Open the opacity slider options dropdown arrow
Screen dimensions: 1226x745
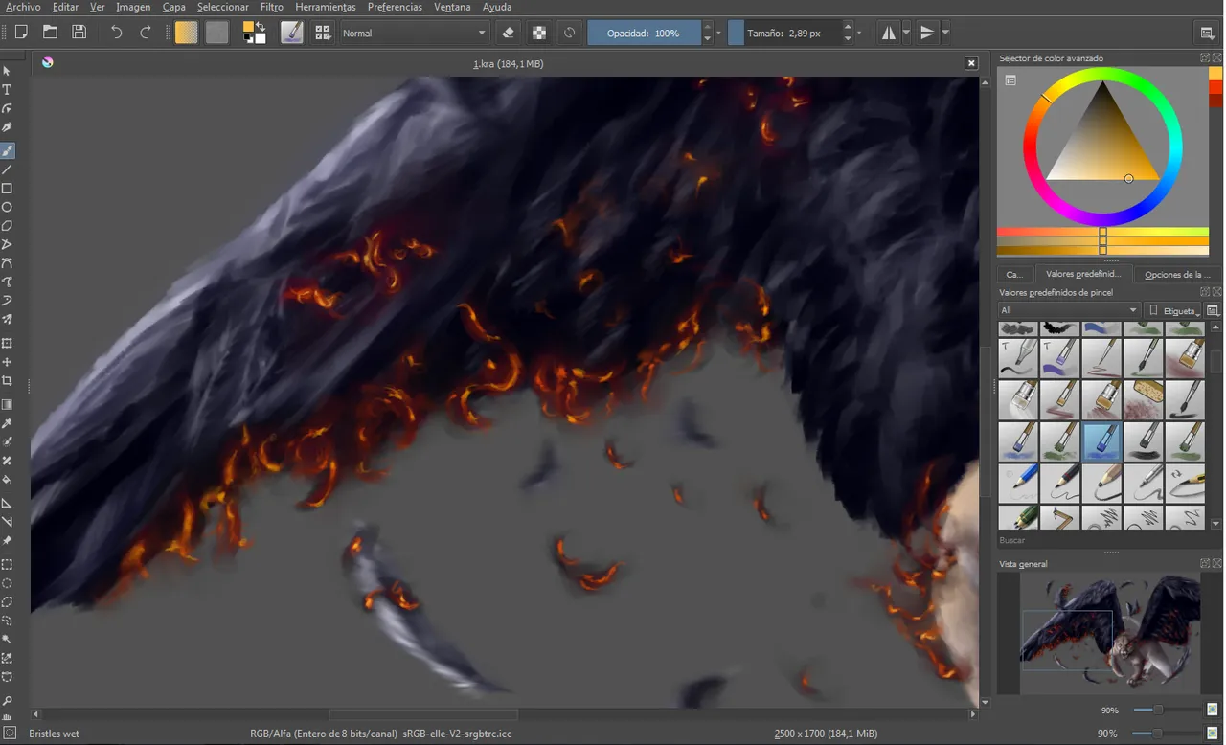pyautogui.click(x=717, y=33)
